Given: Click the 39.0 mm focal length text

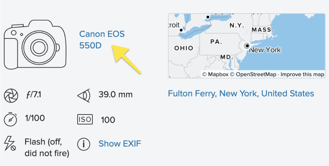Looking at the screenshot, I should click(x=115, y=95).
